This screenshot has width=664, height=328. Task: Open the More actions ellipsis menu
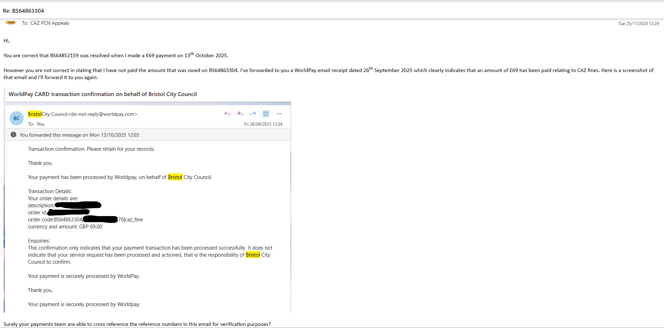click(279, 114)
